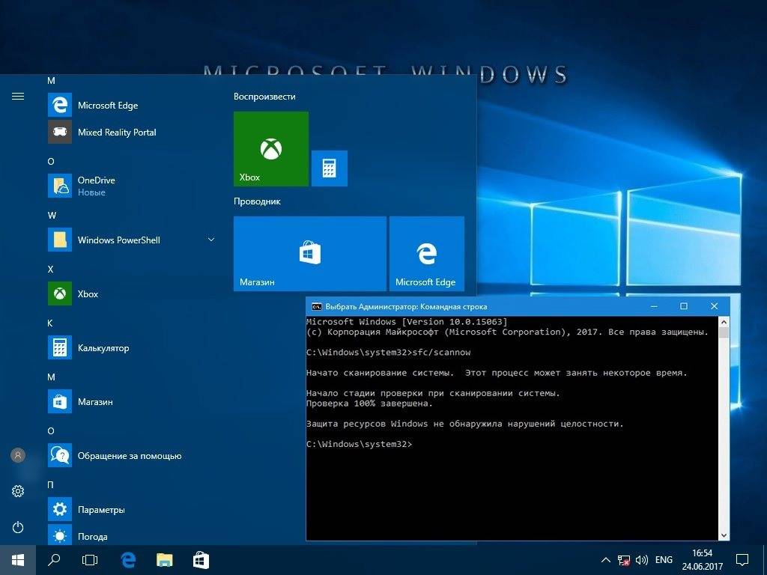This screenshot has height=575, width=767.
Task: Click Cyrillic letter header К in app list
Action: [x=50, y=323]
